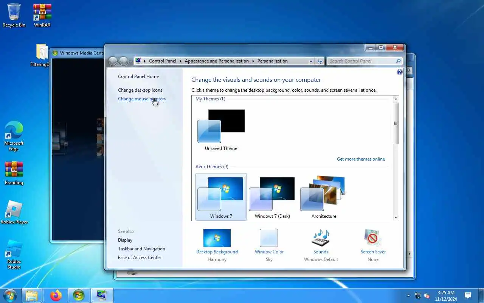Open Ease of Access Center link

pos(140,258)
